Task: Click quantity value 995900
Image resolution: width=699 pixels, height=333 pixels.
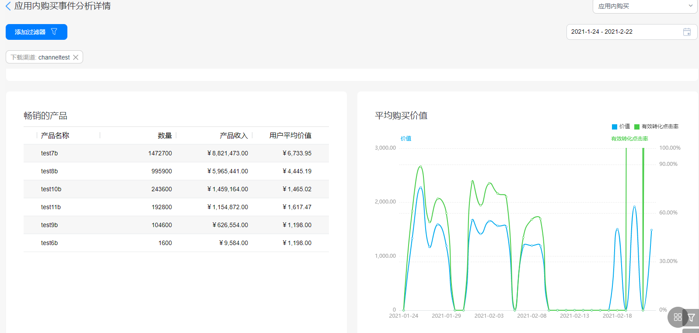Action: point(162,171)
